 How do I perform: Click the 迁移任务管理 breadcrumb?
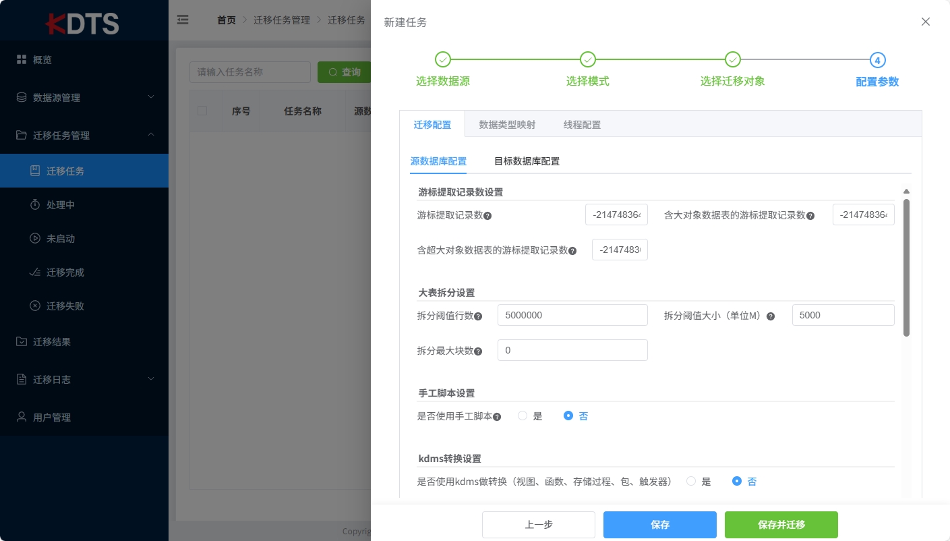[x=282, y=20]
